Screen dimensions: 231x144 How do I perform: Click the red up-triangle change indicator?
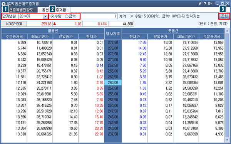[x=55, y=23]
